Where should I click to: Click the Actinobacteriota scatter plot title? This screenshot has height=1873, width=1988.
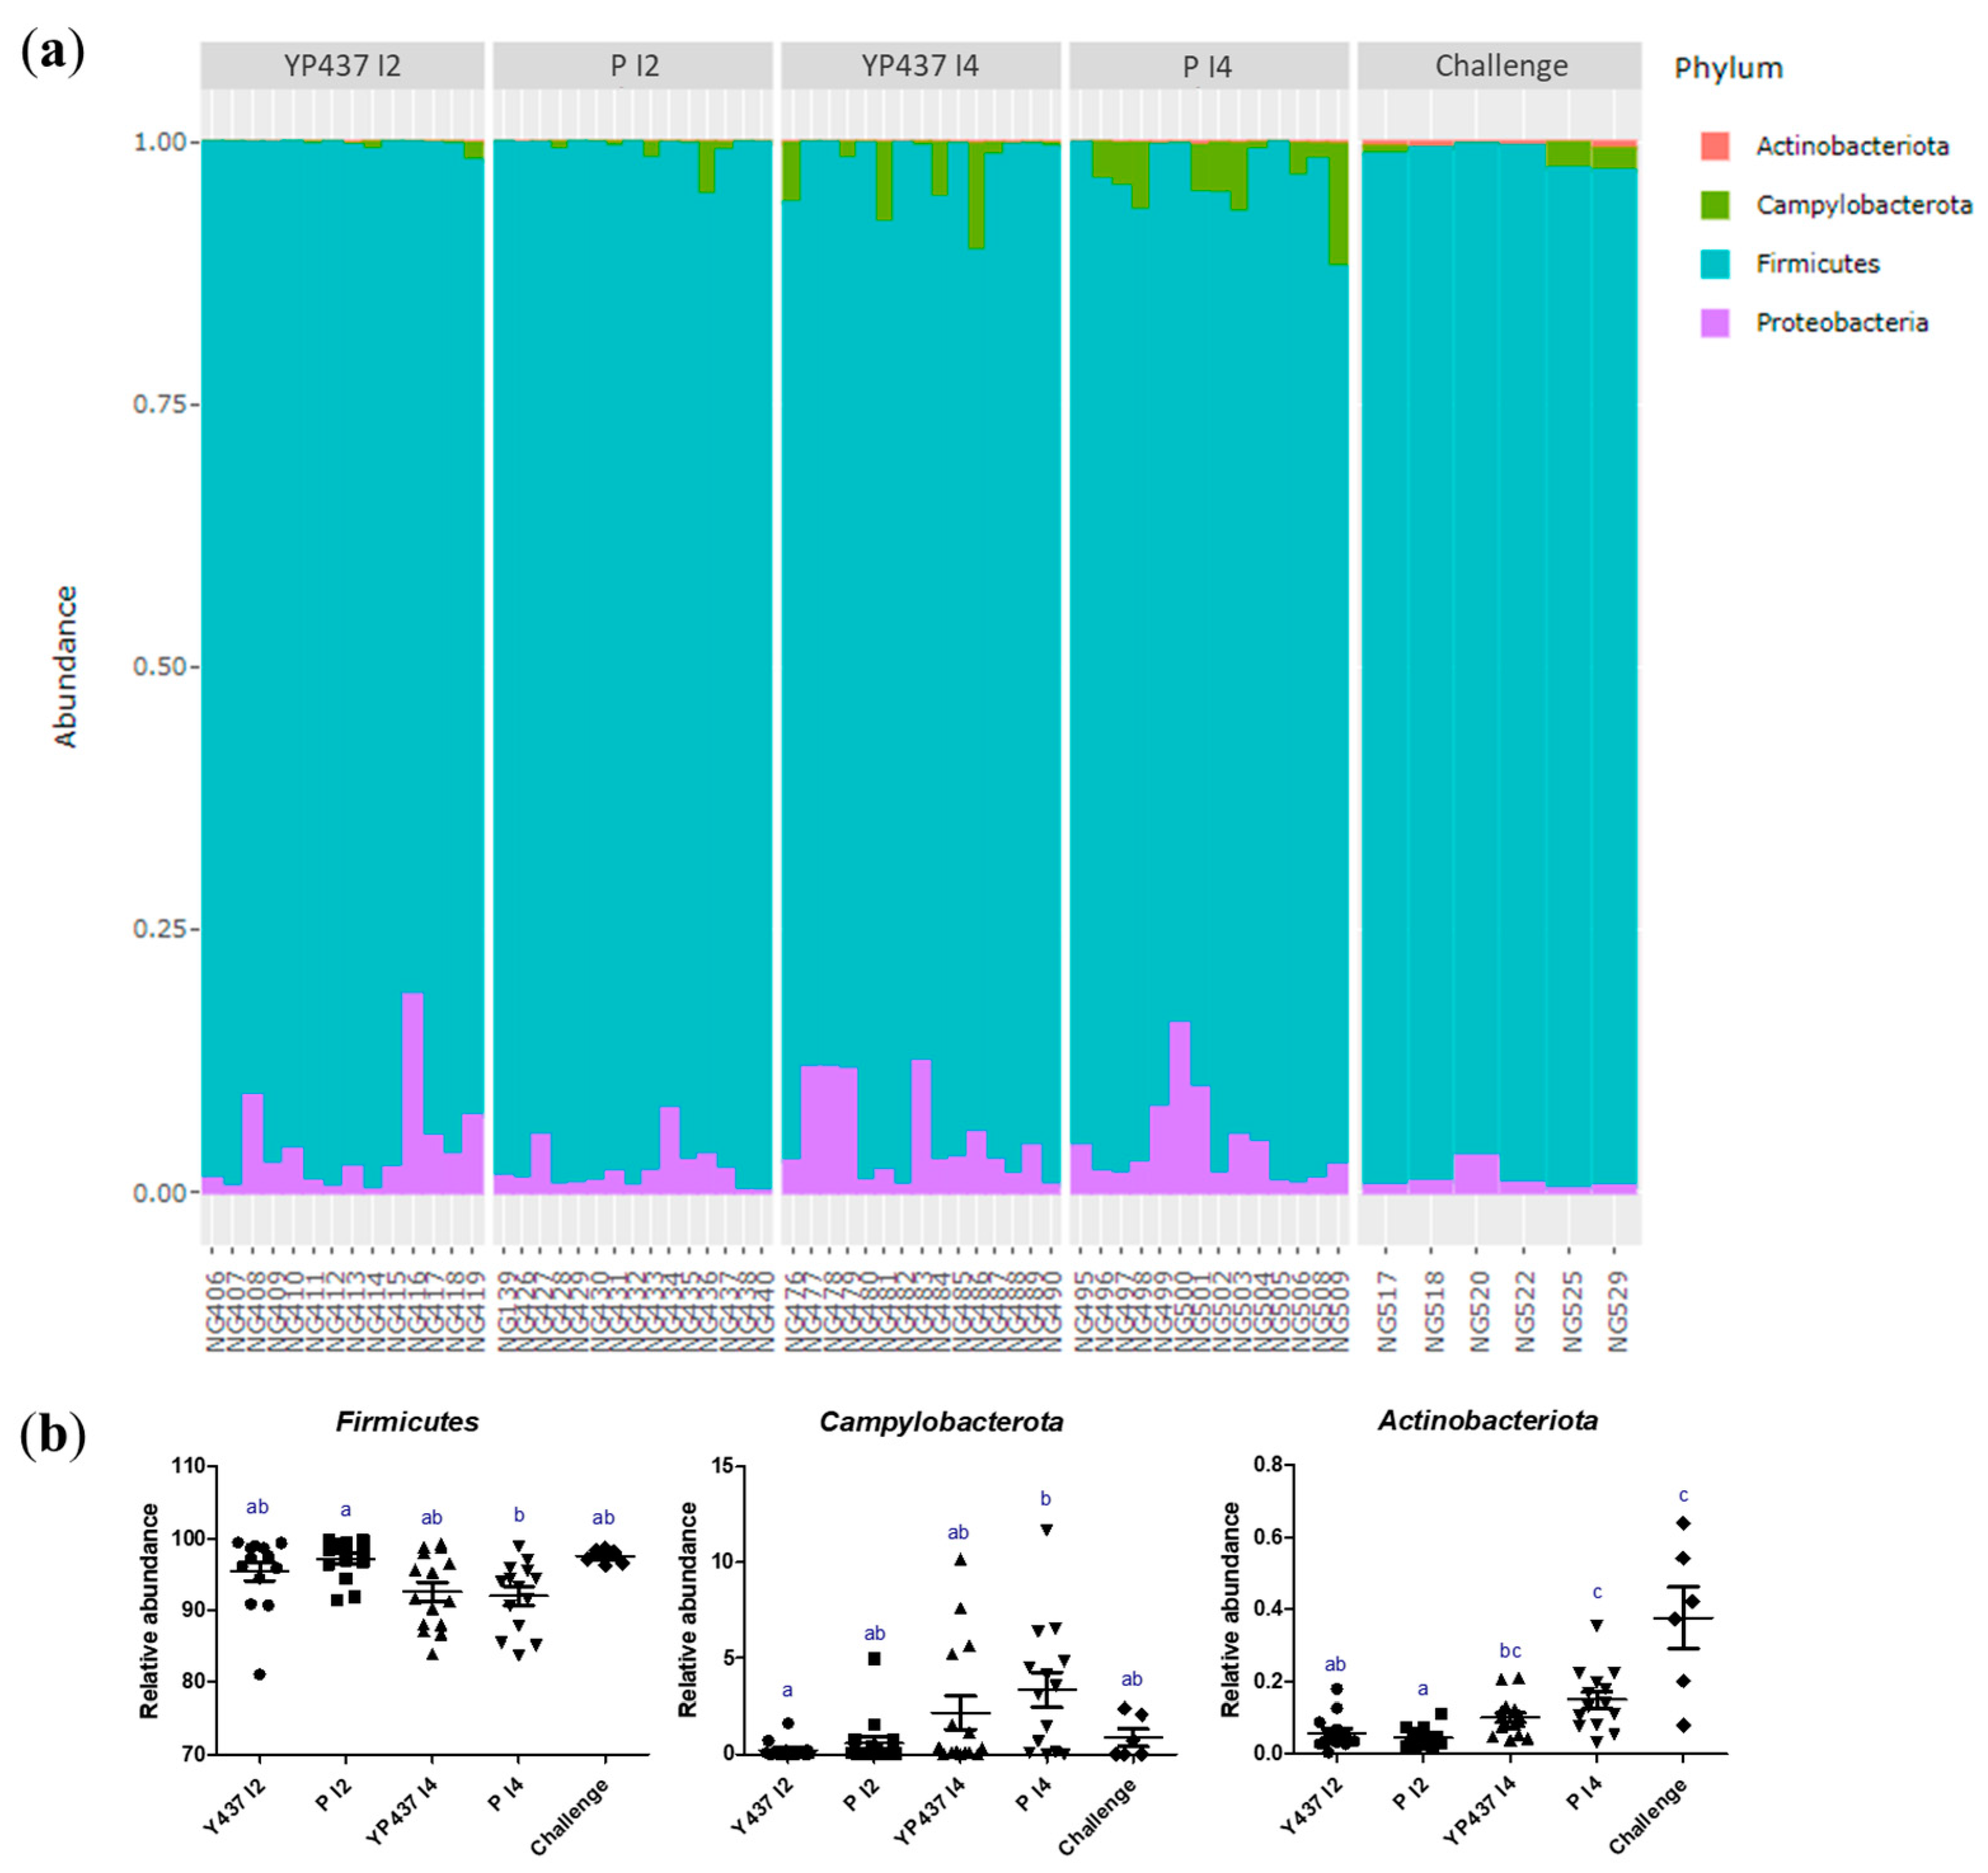pyautogui.click(x=1488, y=1420)
